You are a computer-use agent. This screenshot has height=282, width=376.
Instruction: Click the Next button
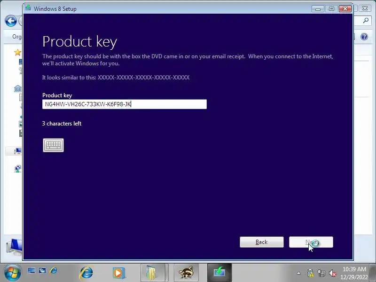pos(311,242)
